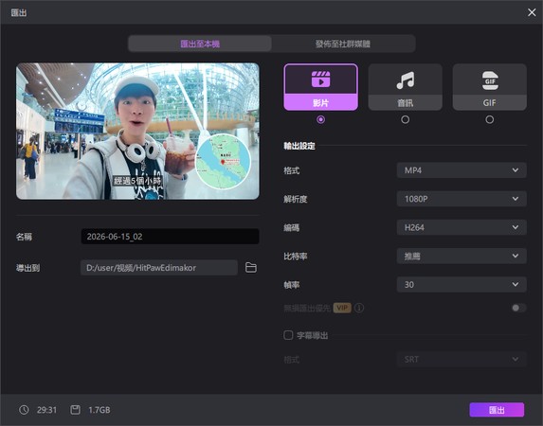Click the file size disk icon

pyautogui.click(x=75, y=410)
